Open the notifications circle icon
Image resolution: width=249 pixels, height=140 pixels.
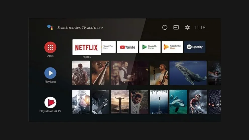pos(165,27)
